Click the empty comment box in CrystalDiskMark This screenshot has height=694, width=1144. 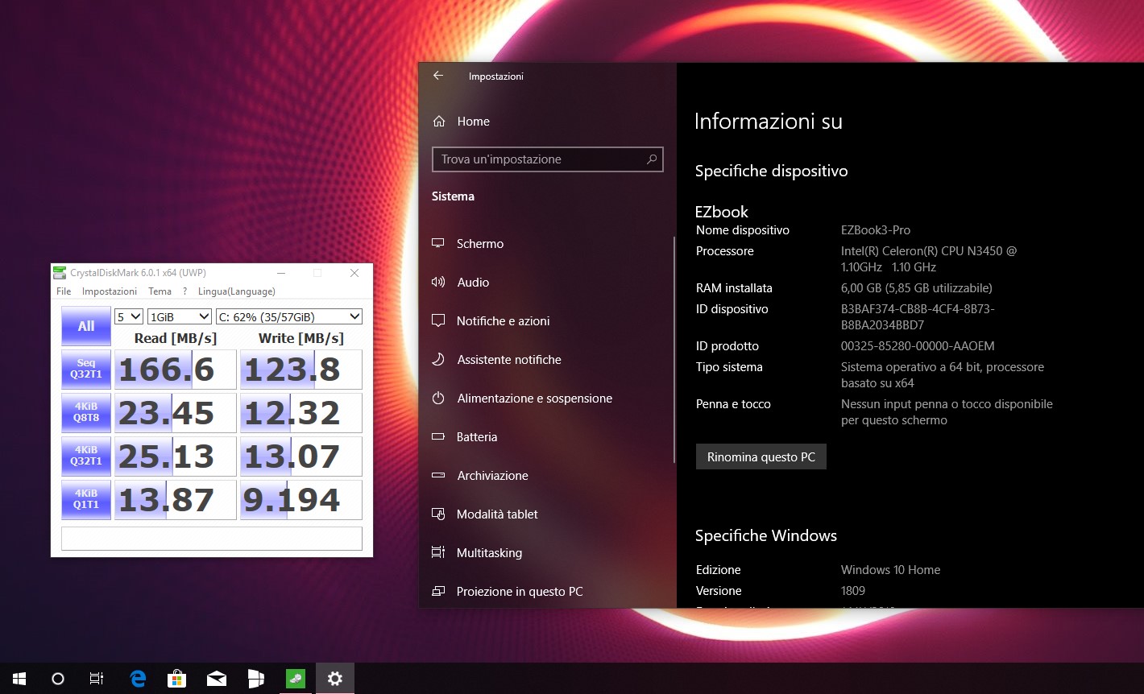212,538
